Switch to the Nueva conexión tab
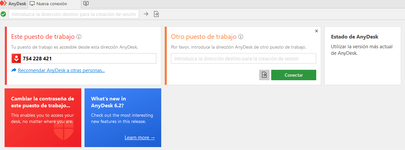405x150 pixels. tap(52, 4)
